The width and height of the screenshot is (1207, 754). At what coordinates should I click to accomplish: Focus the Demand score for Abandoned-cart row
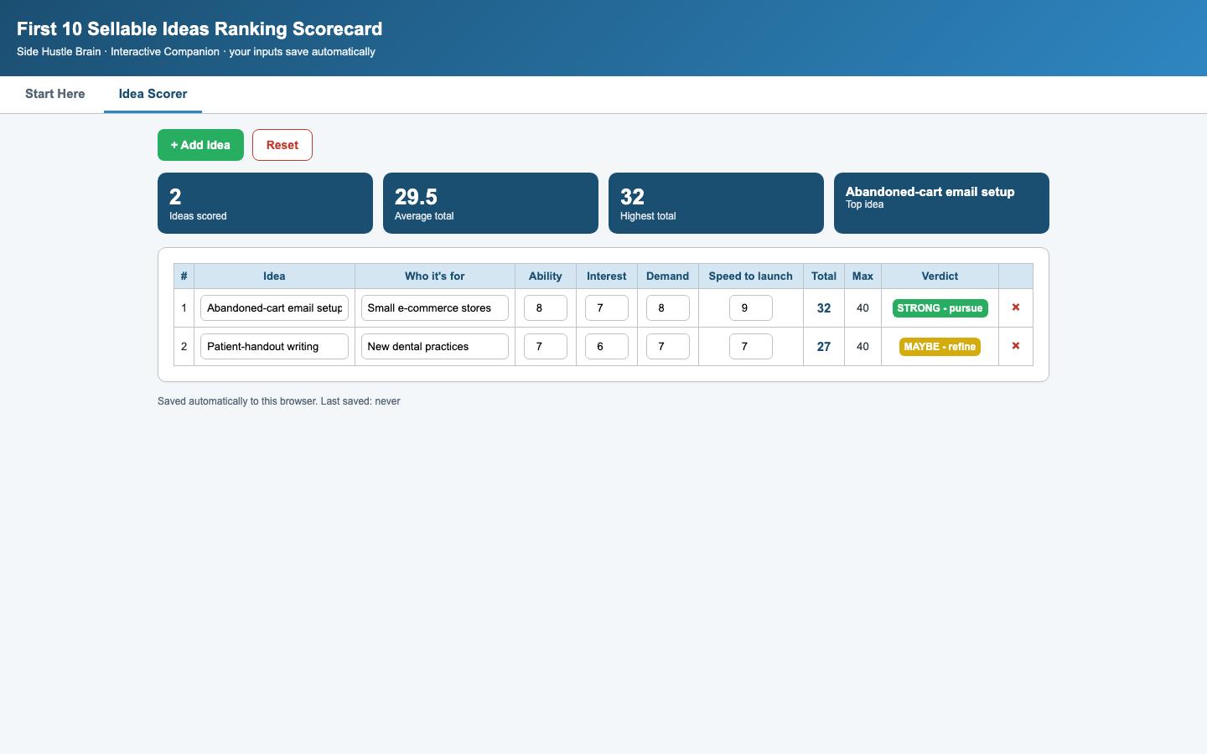point(668,307)
